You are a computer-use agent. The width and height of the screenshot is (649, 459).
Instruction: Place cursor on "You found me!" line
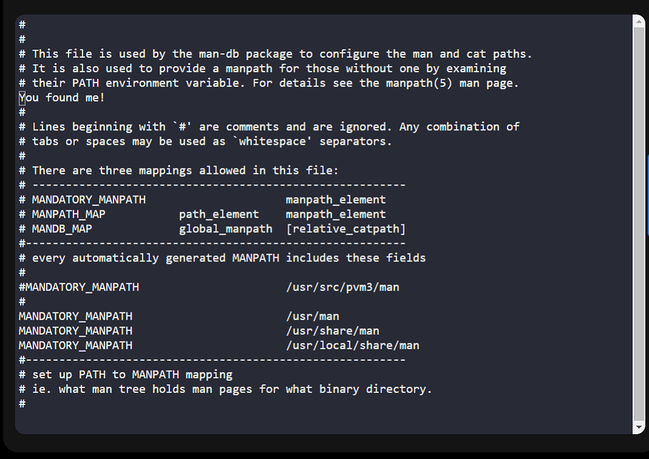[x=62, y=98]
